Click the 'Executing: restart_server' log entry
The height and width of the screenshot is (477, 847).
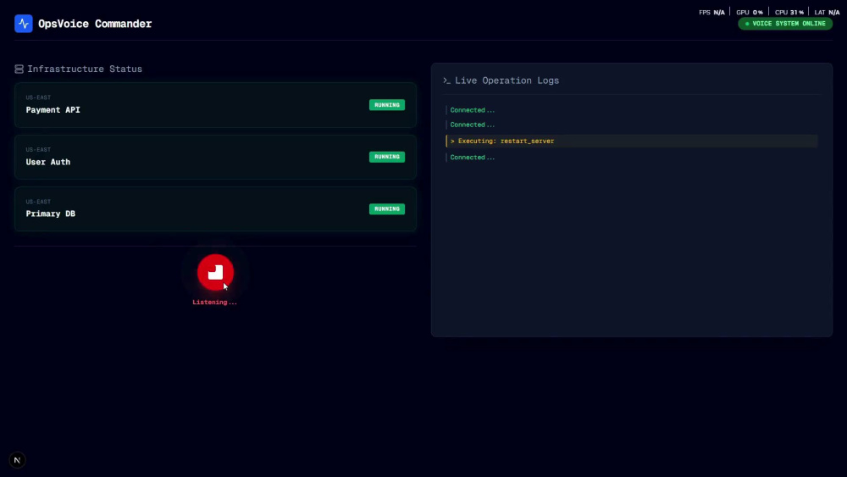[632, 141]
